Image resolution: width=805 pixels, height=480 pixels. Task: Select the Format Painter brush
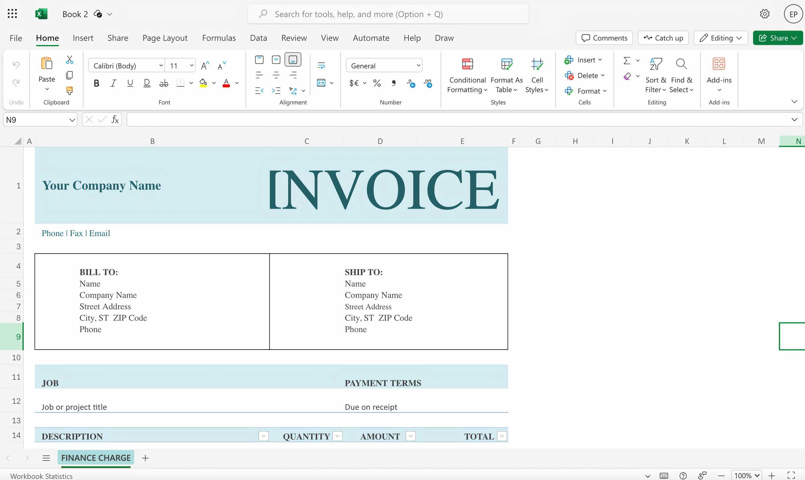(x=70, y=91)
